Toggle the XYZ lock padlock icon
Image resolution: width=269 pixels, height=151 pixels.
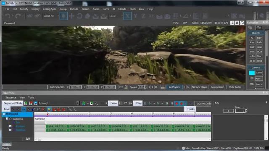tap(126, 87)
